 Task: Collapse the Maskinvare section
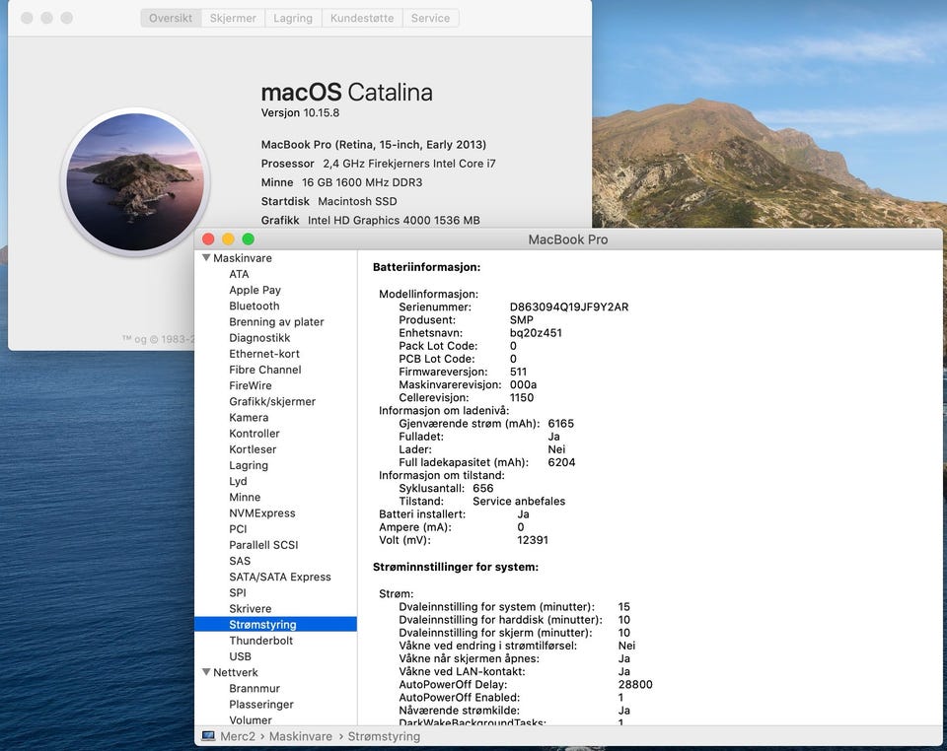[x=206, y=257]
